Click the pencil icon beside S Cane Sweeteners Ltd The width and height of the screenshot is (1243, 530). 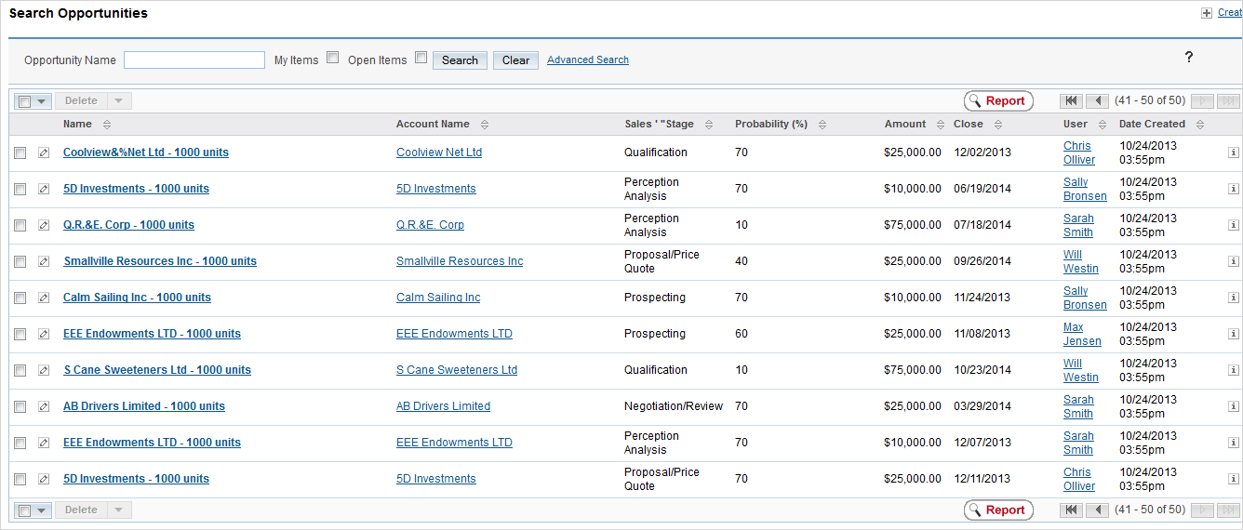pyautogui.click(x=44, y=370)
